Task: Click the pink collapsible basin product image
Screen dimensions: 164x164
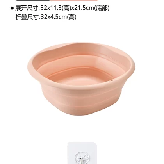Action: (81, 79)
